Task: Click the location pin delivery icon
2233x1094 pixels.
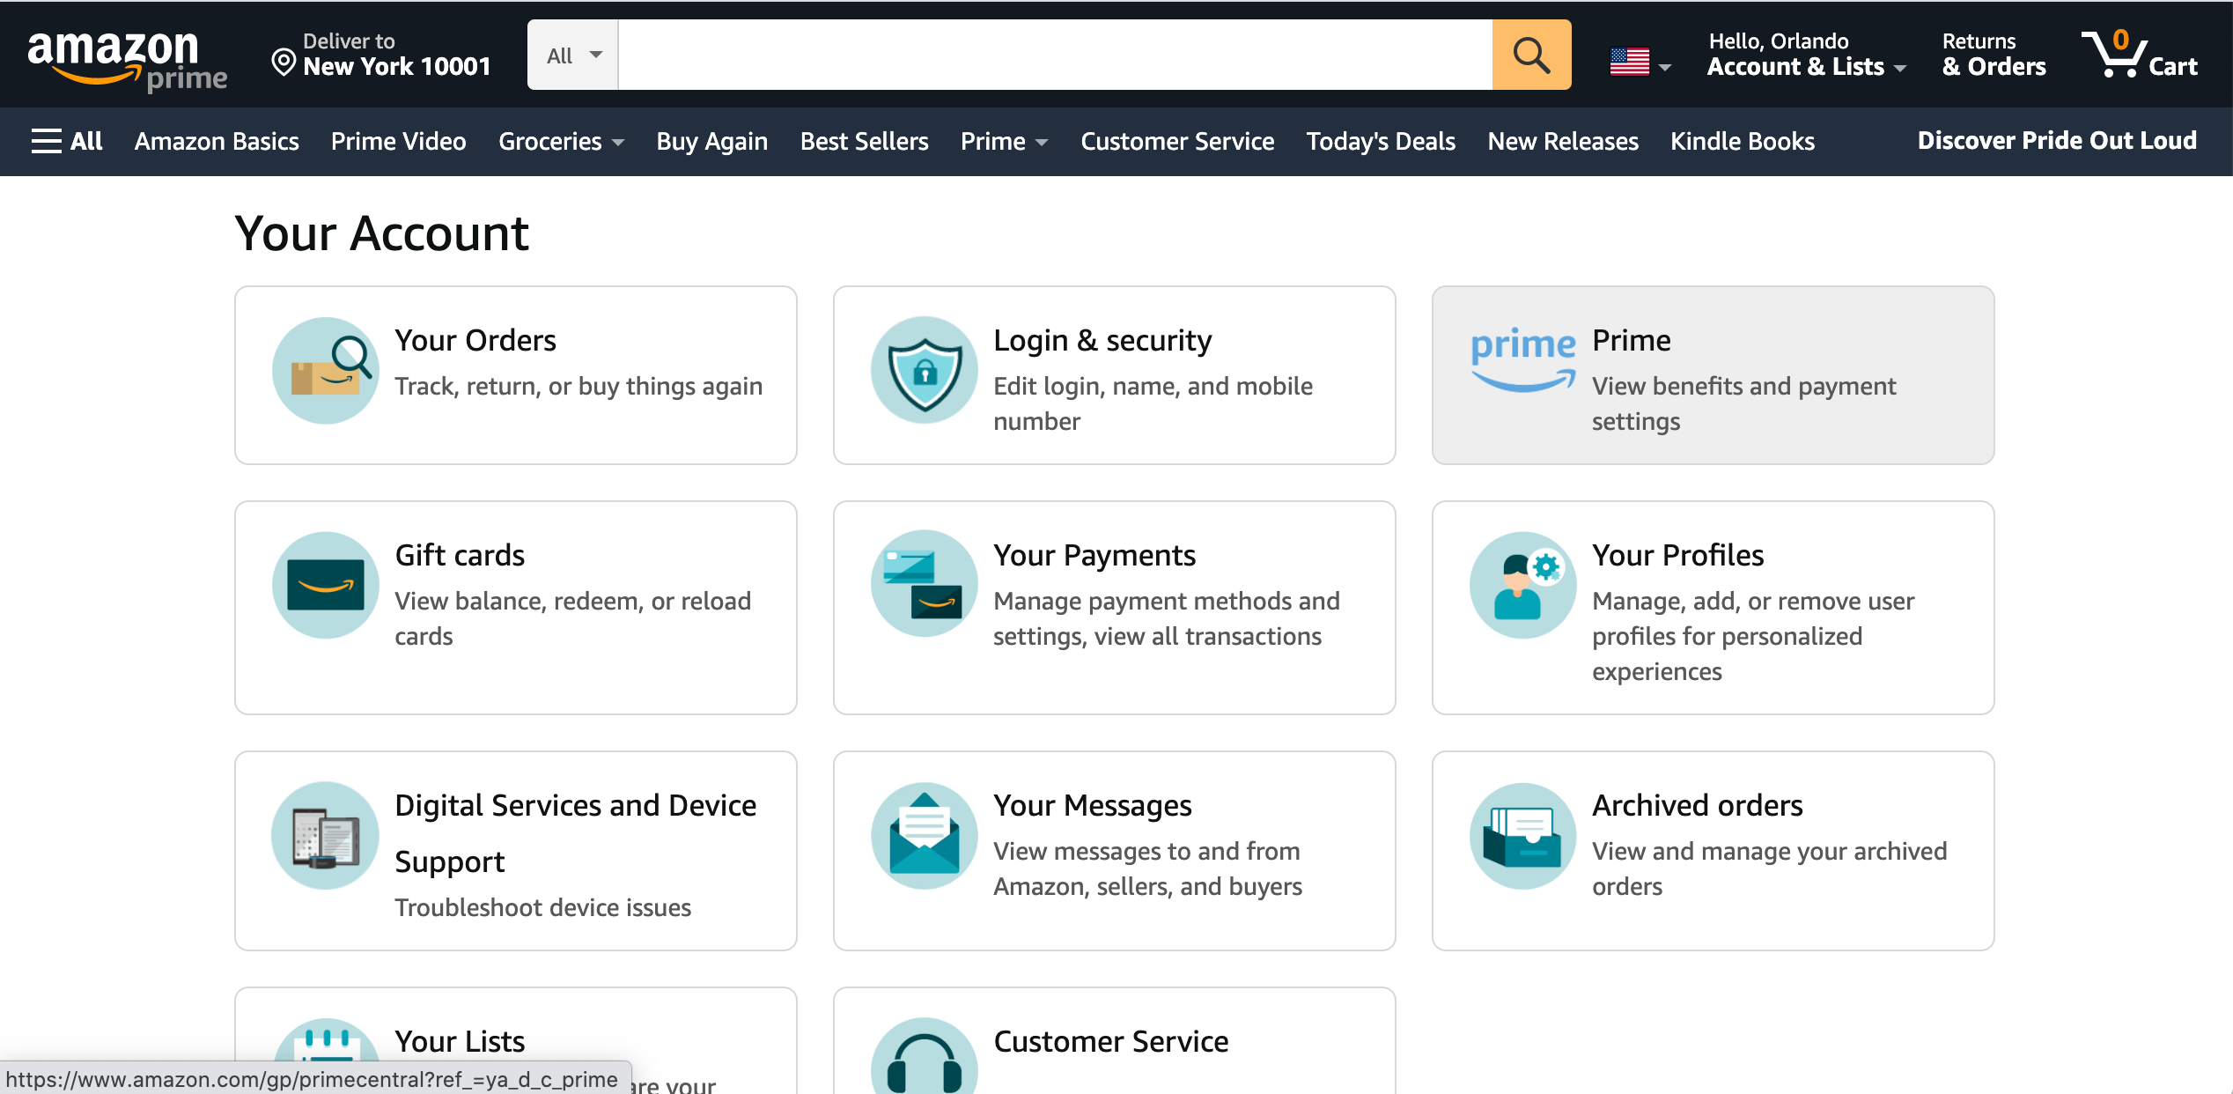Action: [284, 63]
